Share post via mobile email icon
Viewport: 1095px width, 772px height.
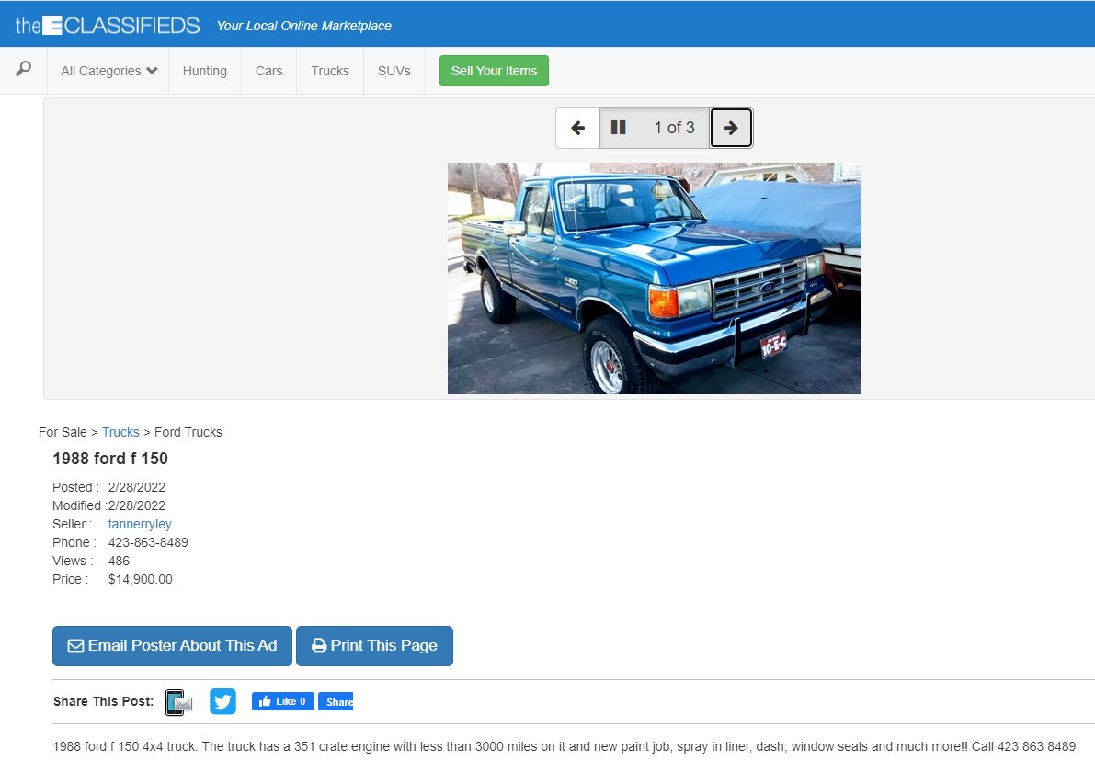click(x=178, y=702)
